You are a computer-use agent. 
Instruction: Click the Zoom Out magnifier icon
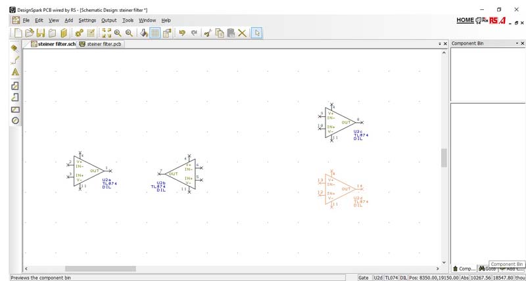click(x=129, y=33)
